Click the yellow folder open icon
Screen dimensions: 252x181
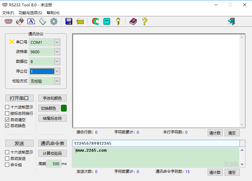(x=80, y=21)
